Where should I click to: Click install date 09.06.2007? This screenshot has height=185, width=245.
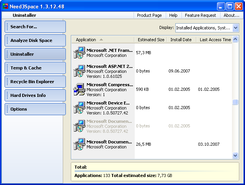pyautogui.click(x=179, y=71)
